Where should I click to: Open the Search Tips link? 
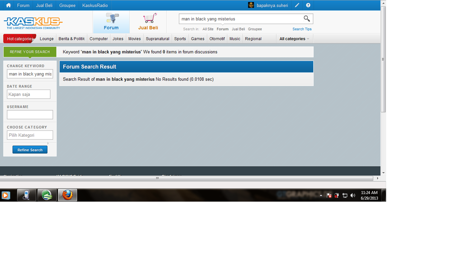pyautogui.click(x=302, y=29)
